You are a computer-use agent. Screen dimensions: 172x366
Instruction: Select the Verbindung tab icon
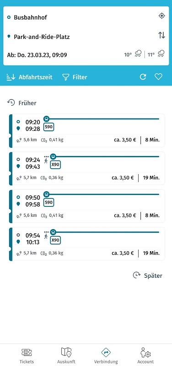click(x=106, y=353)
